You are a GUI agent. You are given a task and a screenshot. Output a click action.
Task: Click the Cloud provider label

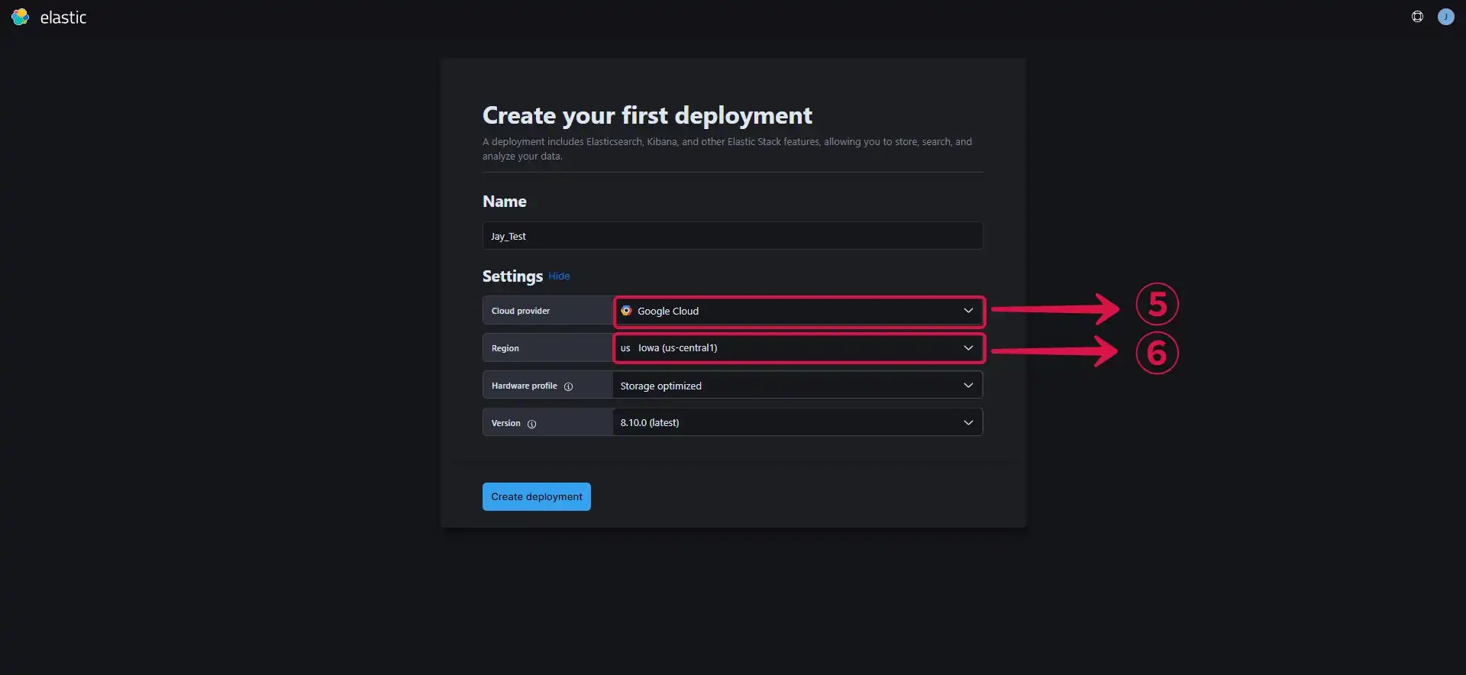click(x=521, y=311)
